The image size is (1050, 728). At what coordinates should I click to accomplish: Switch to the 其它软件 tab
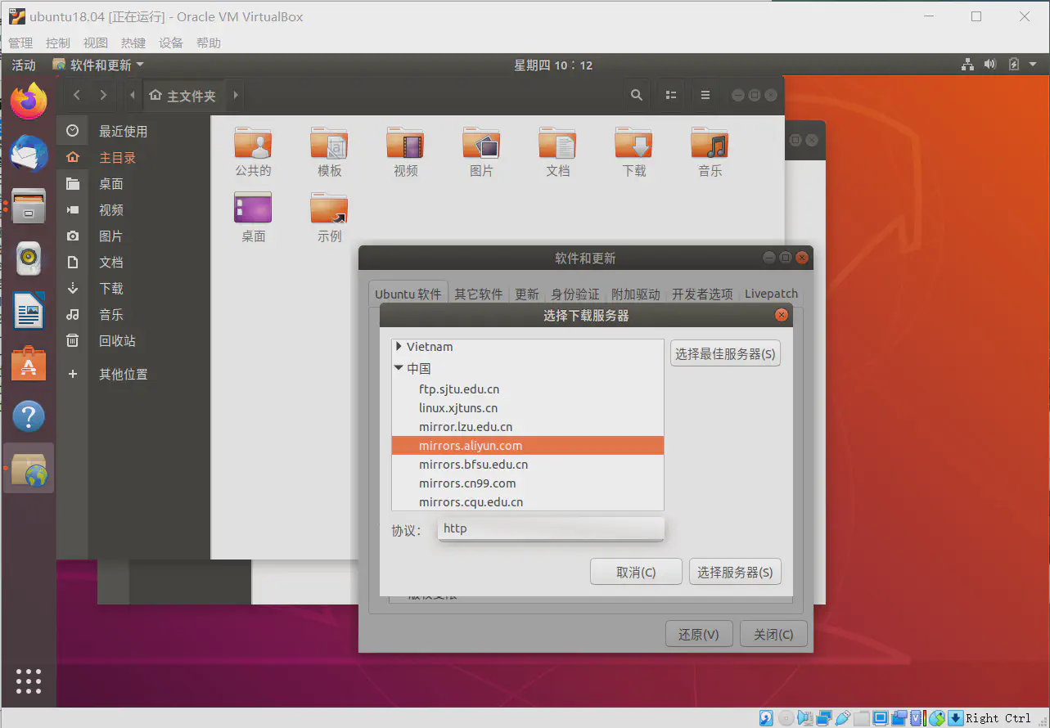pyautogui.click(x=478, y=294)
